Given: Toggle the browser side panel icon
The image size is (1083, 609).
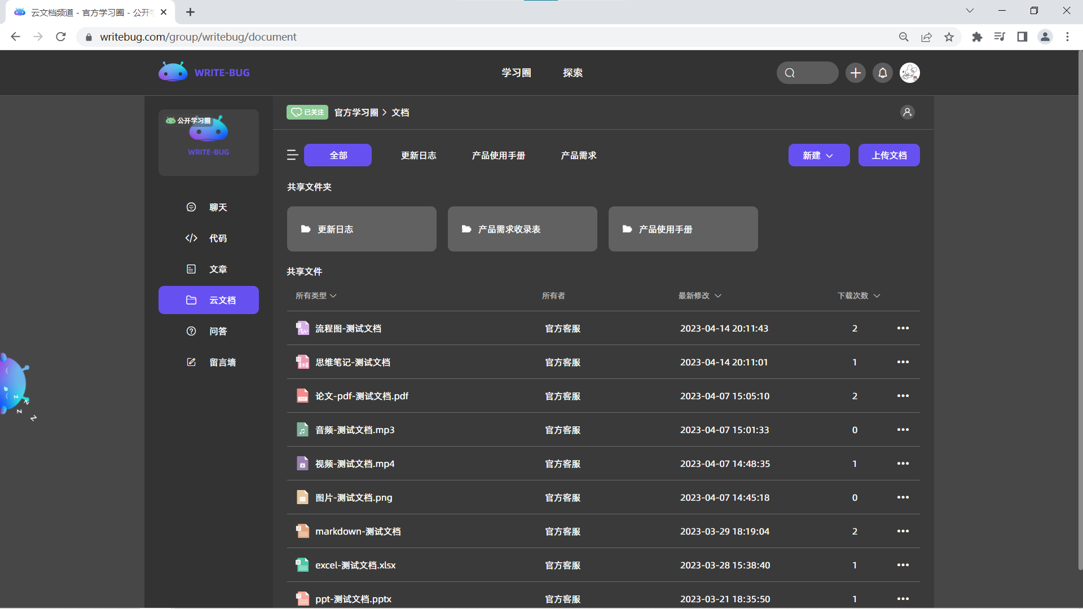Looking at the screenshot, I should [x=1022, y=37].
